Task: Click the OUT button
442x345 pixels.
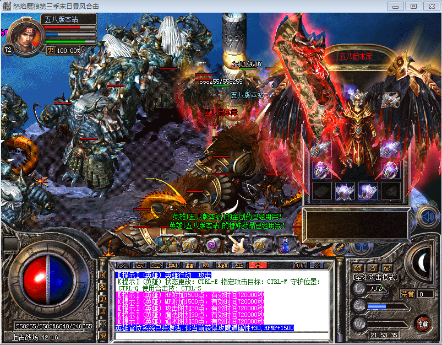Action: coord(300,266)
